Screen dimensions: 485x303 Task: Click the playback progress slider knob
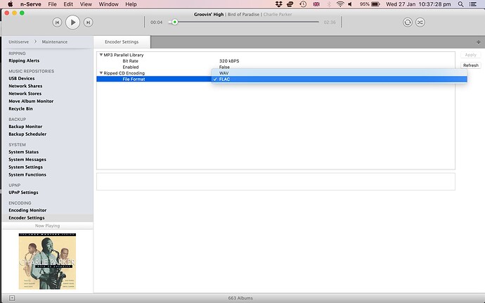pos(175,22)
